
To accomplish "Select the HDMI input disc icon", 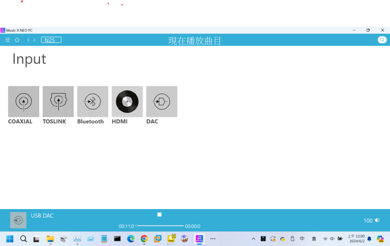I will coord(127,102).
